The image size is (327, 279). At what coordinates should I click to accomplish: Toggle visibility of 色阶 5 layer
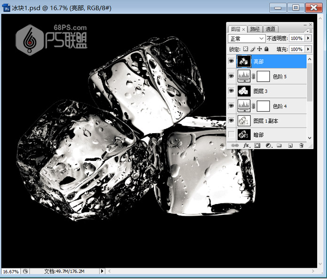[x=231, y=76]
